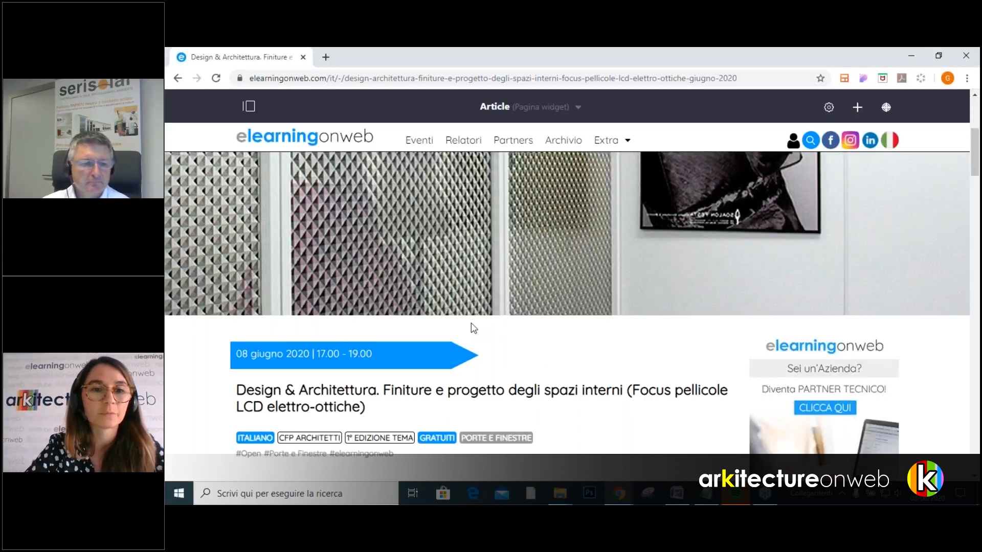Image resolution: width=982 pixels, height=552 pixels.
Task: Click the plus add icon in Article bar
Action: [858, 107]
